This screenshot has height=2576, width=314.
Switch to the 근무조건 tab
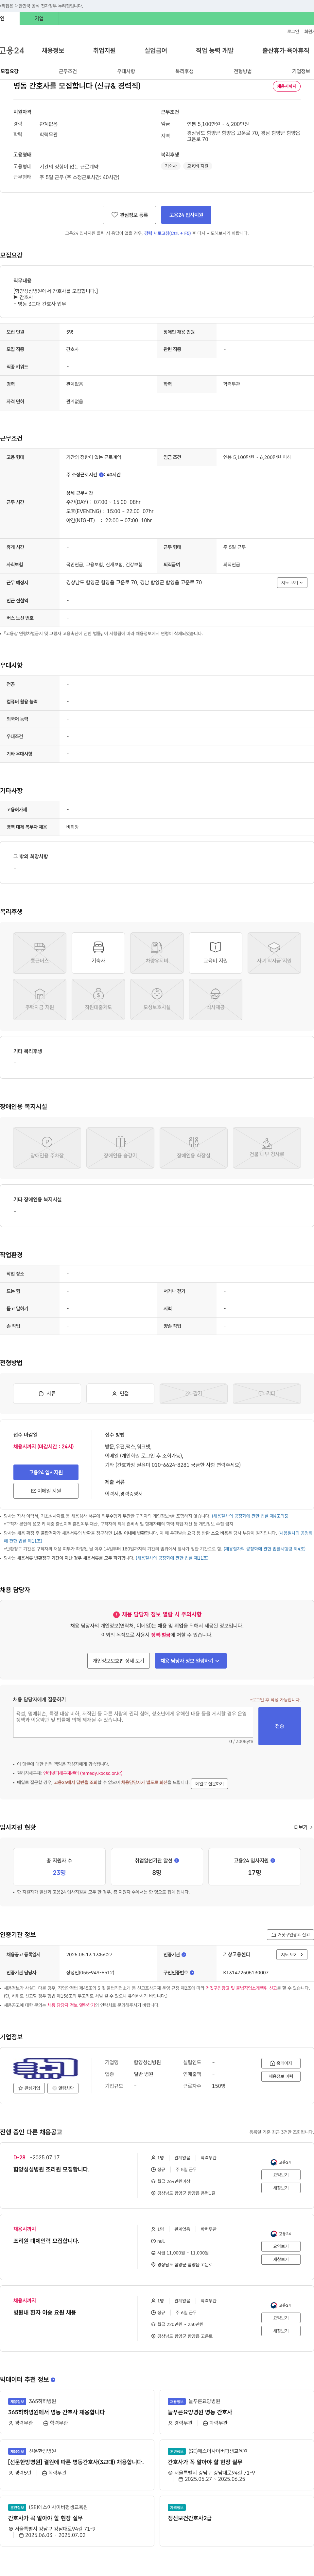coord(68,71)
